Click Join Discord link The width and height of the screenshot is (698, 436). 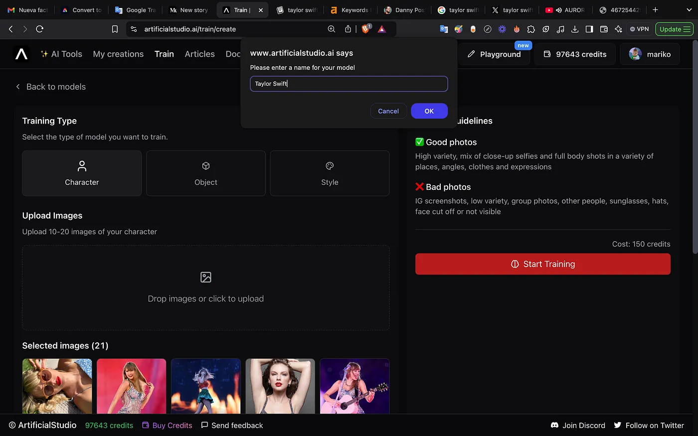click(x=578, y=425)
